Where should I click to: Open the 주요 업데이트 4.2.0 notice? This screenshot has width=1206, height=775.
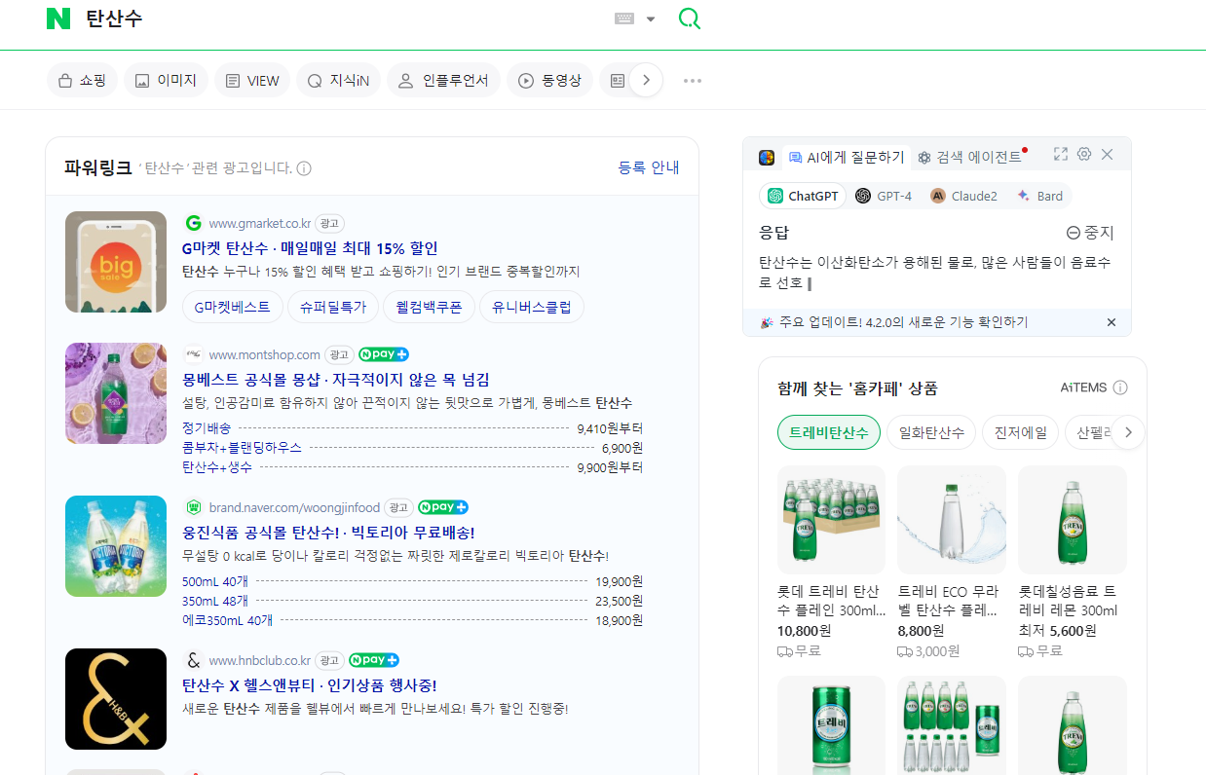[894, 322]
